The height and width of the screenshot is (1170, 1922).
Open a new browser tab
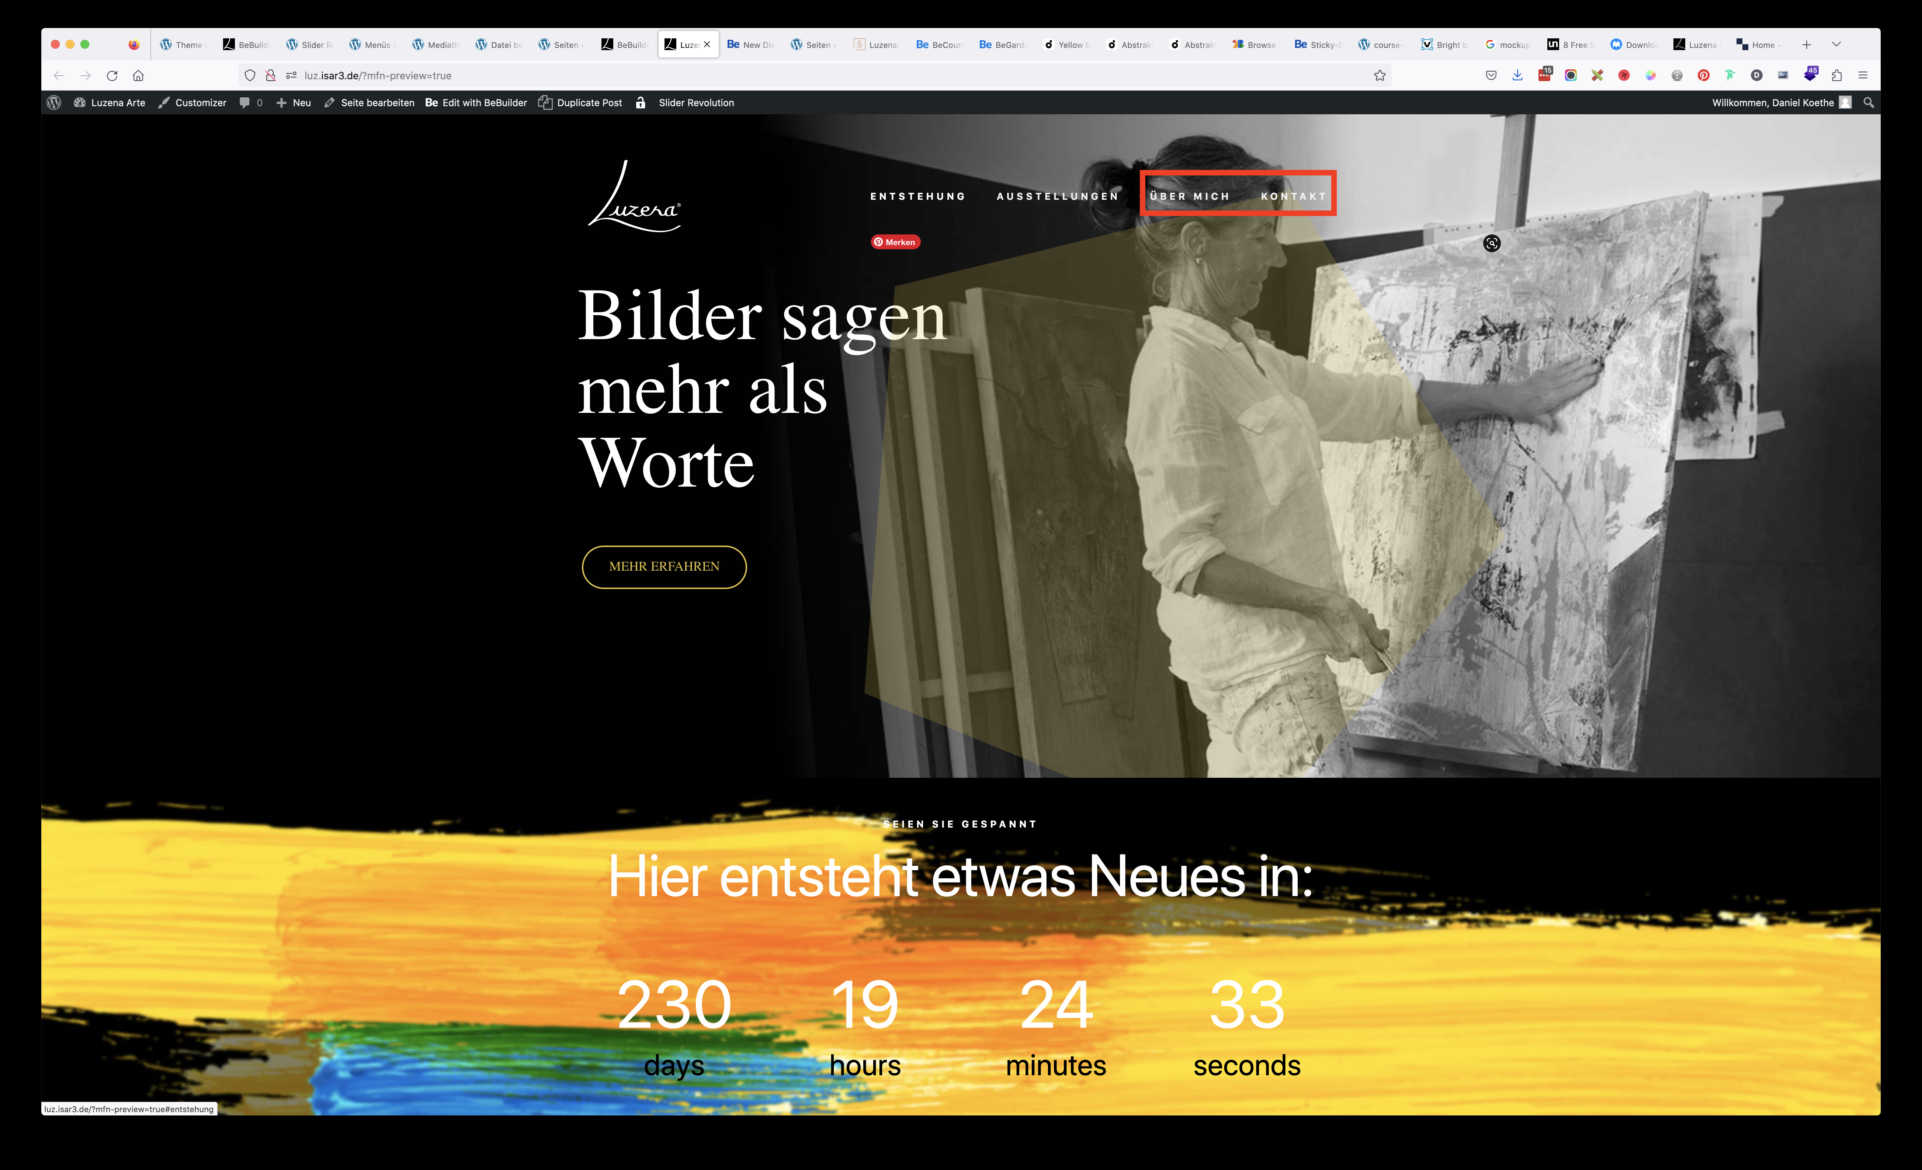click(1807, 45)
